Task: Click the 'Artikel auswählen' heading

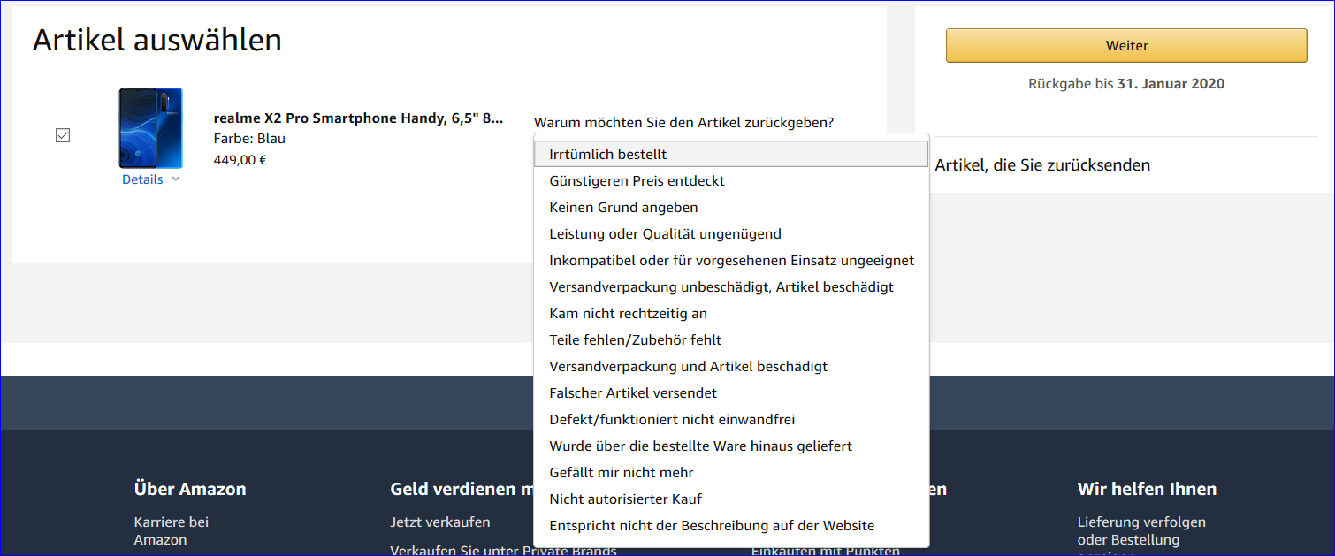Action: (157, 40)
